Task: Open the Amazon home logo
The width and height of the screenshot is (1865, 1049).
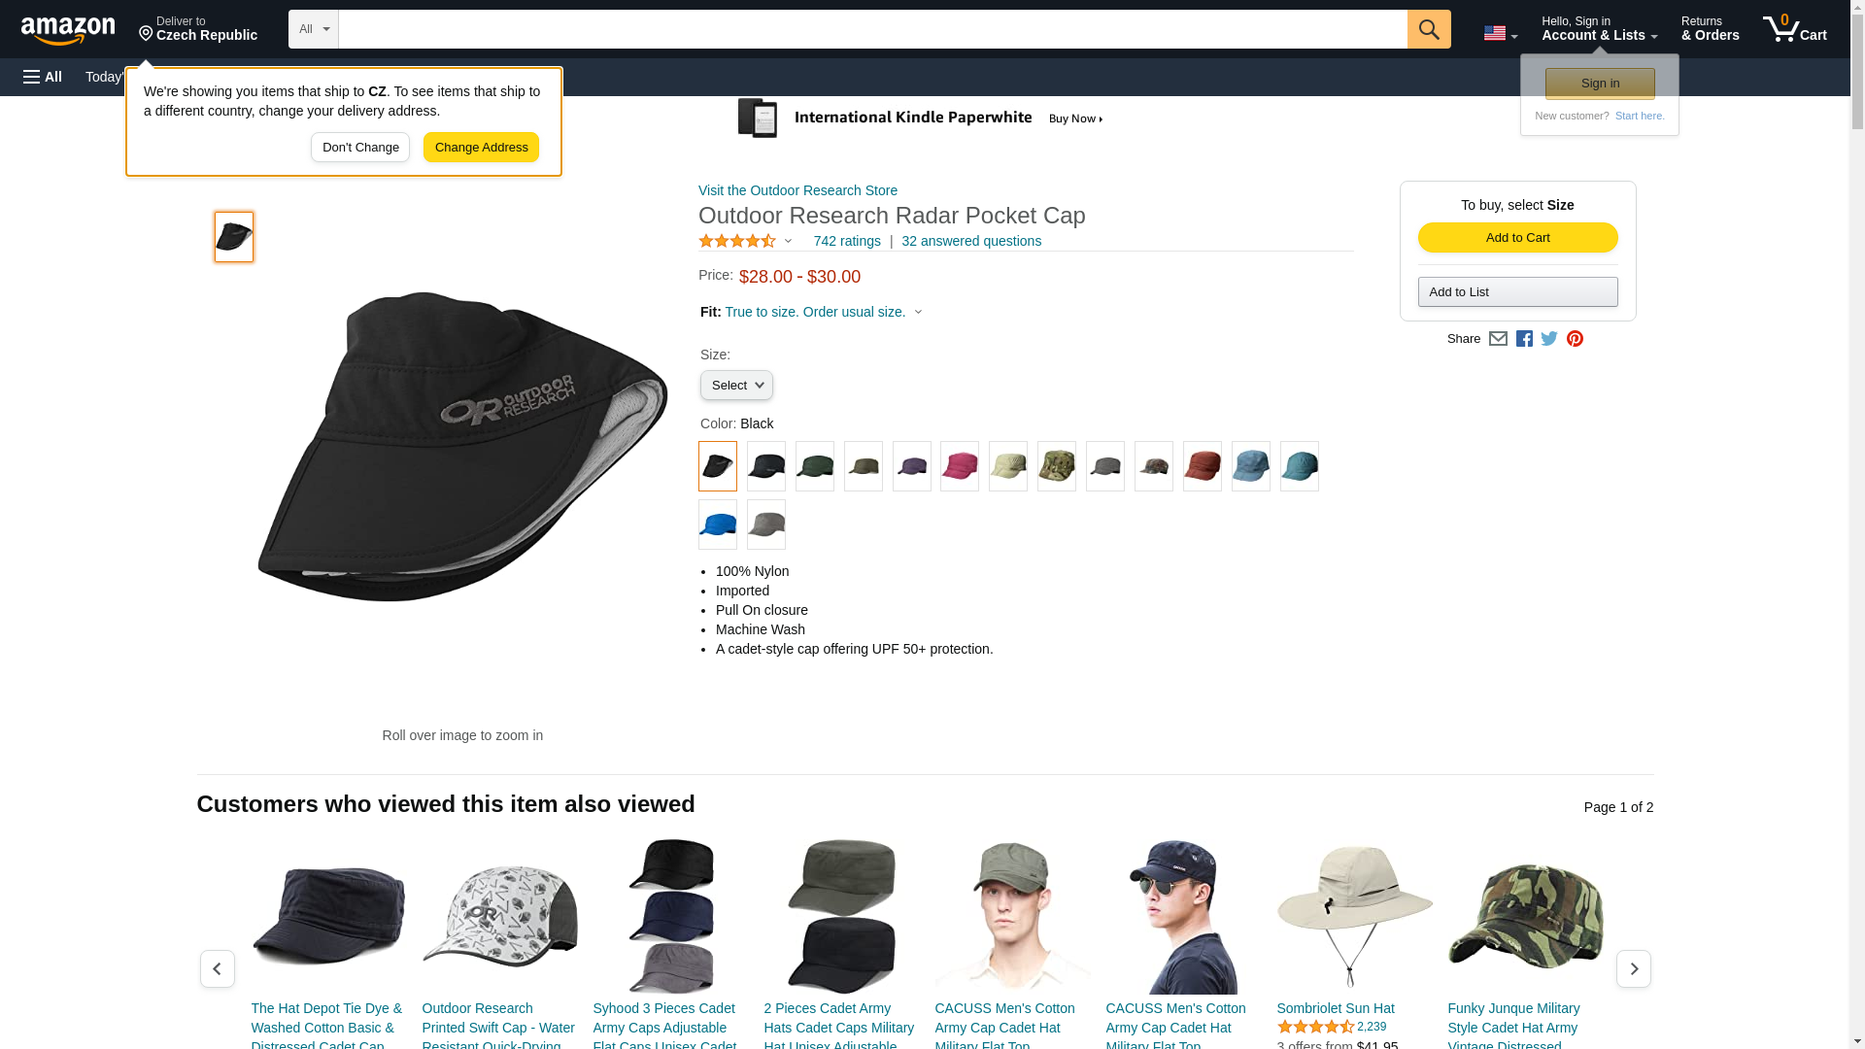Action: 68,30
